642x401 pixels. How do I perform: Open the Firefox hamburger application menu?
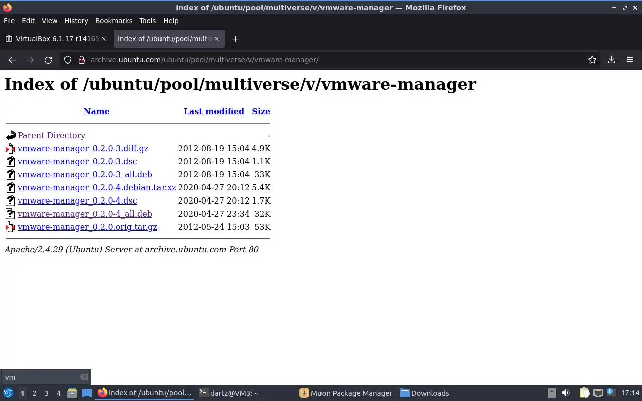[630, 60]
